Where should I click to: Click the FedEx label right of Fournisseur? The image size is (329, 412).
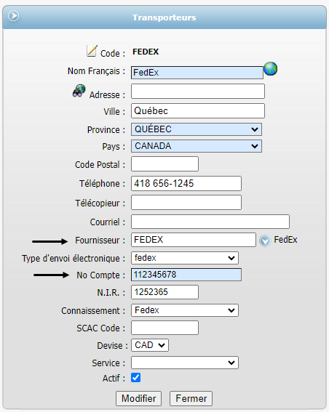(x=285, y=240)
